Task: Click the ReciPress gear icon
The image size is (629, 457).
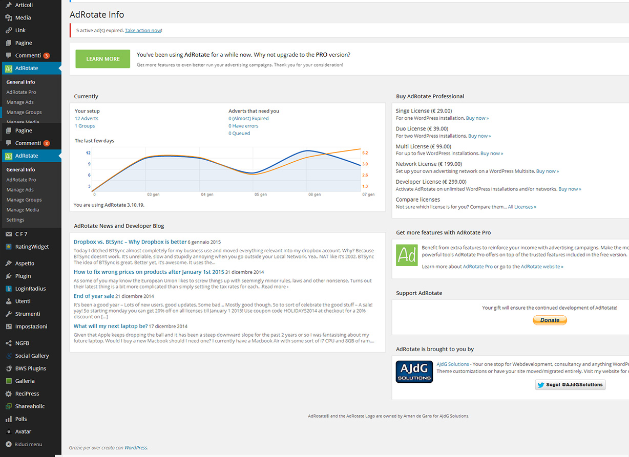Action: pos(9,394)
